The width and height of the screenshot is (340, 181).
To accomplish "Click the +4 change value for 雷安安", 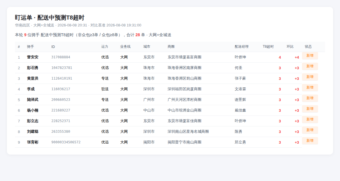I will click(296, 57).
